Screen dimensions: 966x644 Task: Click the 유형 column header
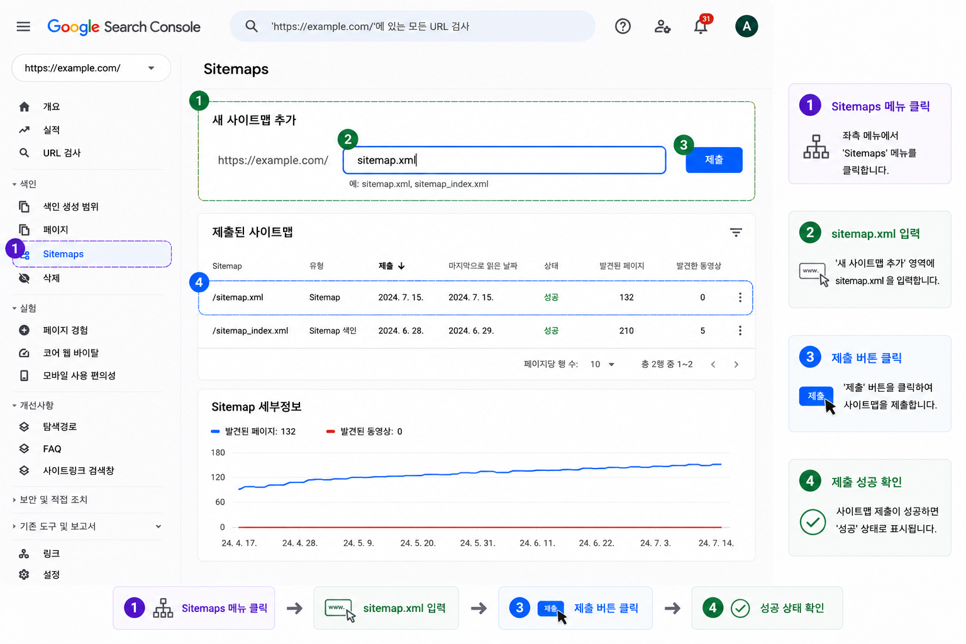[316, 266]
